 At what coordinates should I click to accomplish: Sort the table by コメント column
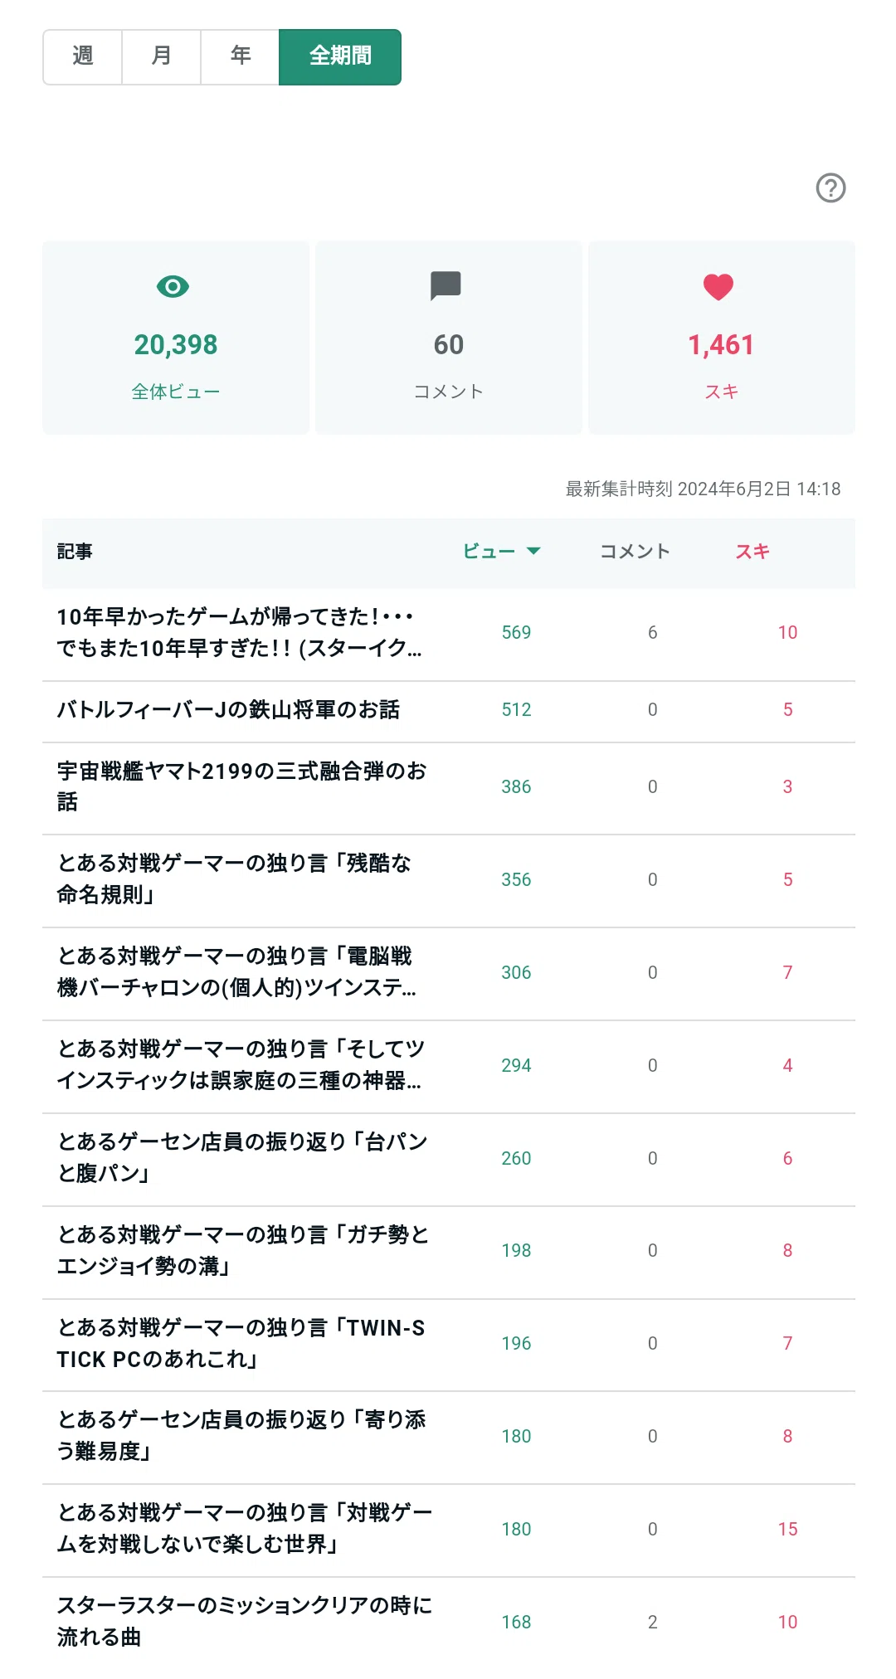click(635, 552)
